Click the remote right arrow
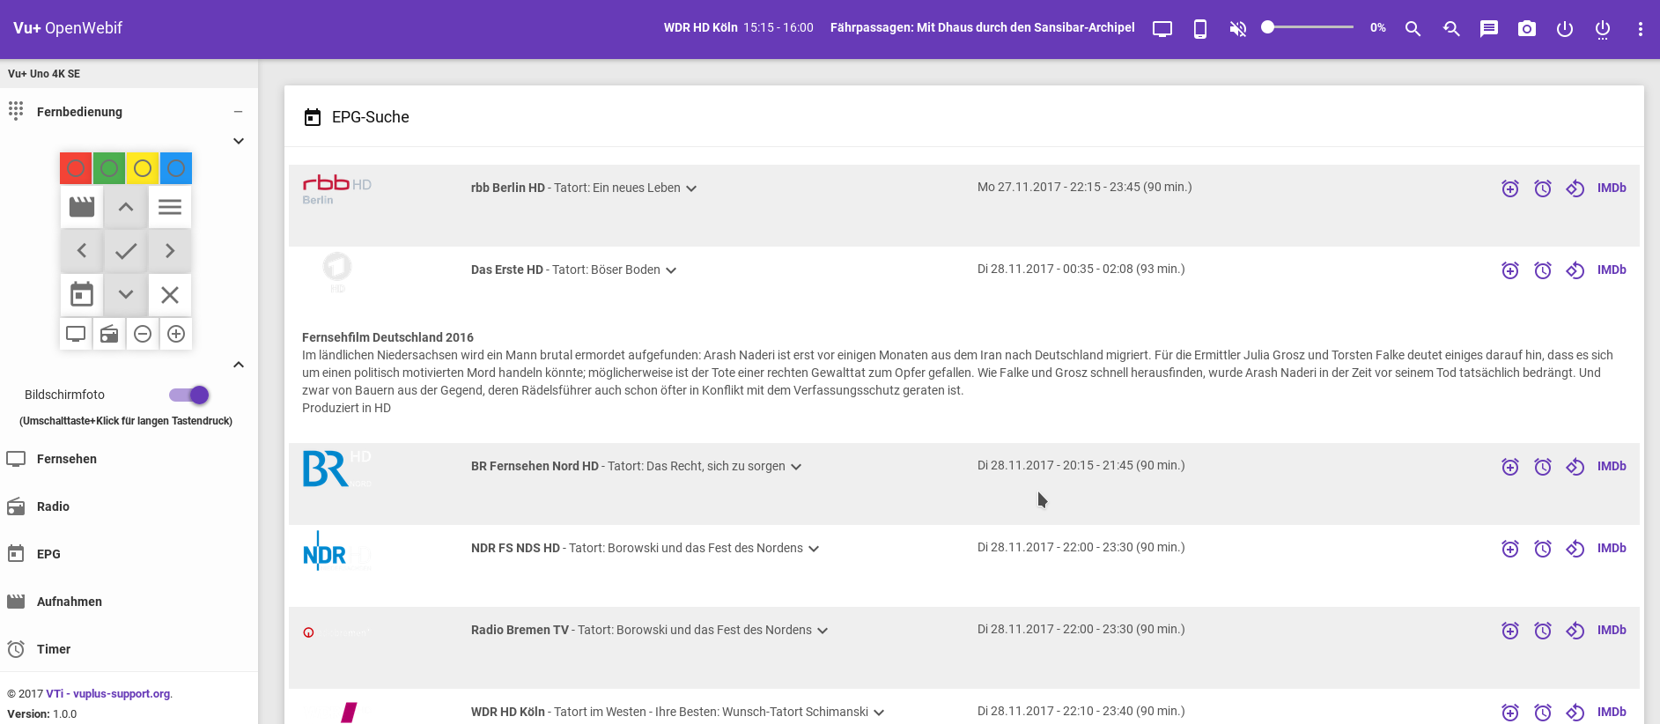Viewport: 1660px width, 724px height. pos(170,251)
